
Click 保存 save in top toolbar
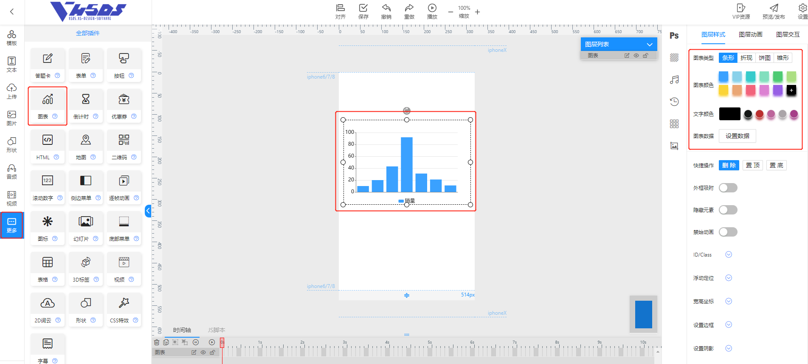(363, 11)
